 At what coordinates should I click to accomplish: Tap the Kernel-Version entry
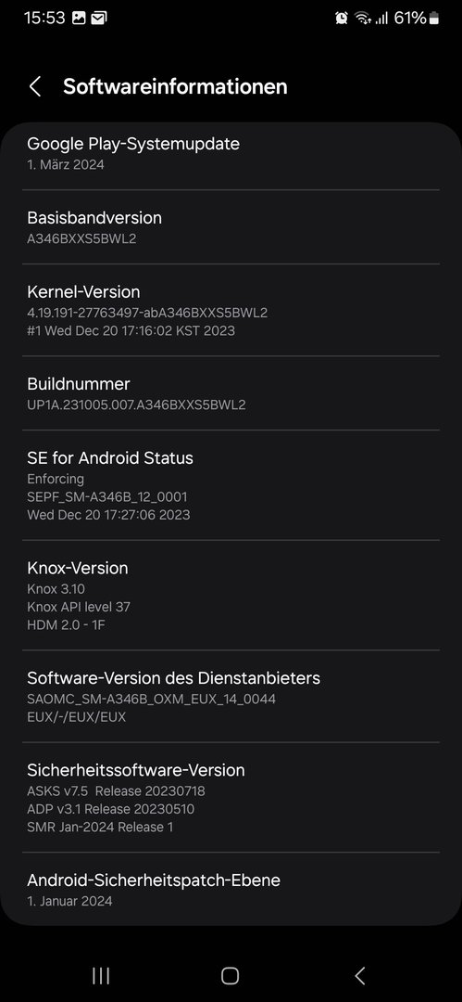click(x=231, y=310)
